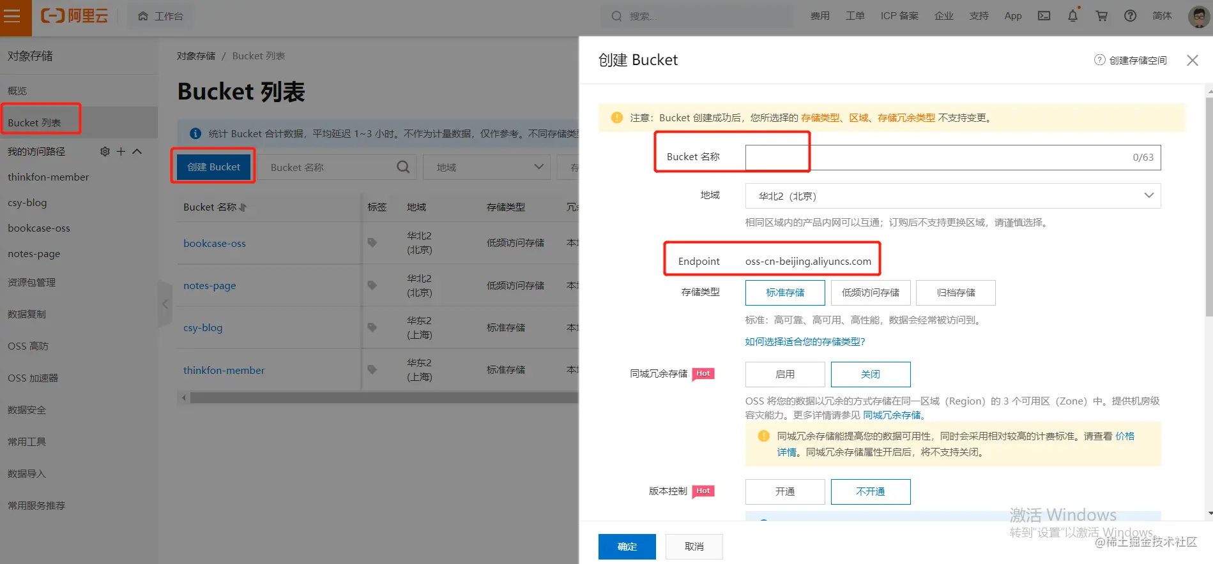Click the table horizontal scrollbar
This screenshot has height=564, width=1213.
(x=383, y=397)
